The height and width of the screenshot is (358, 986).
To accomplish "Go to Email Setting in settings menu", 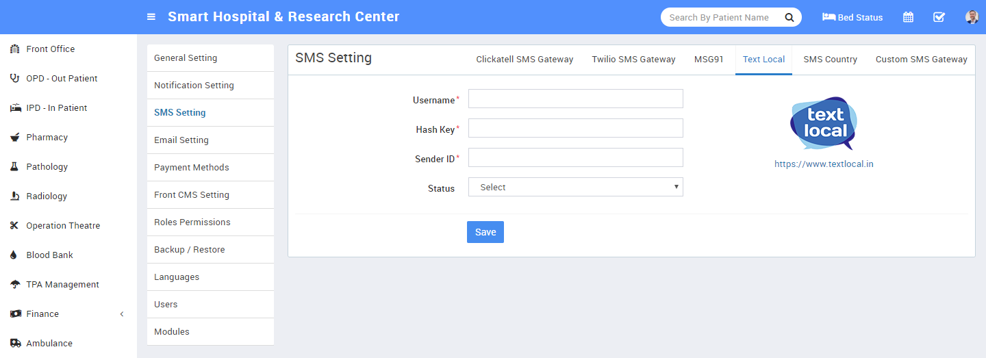I will pos(181,140).
